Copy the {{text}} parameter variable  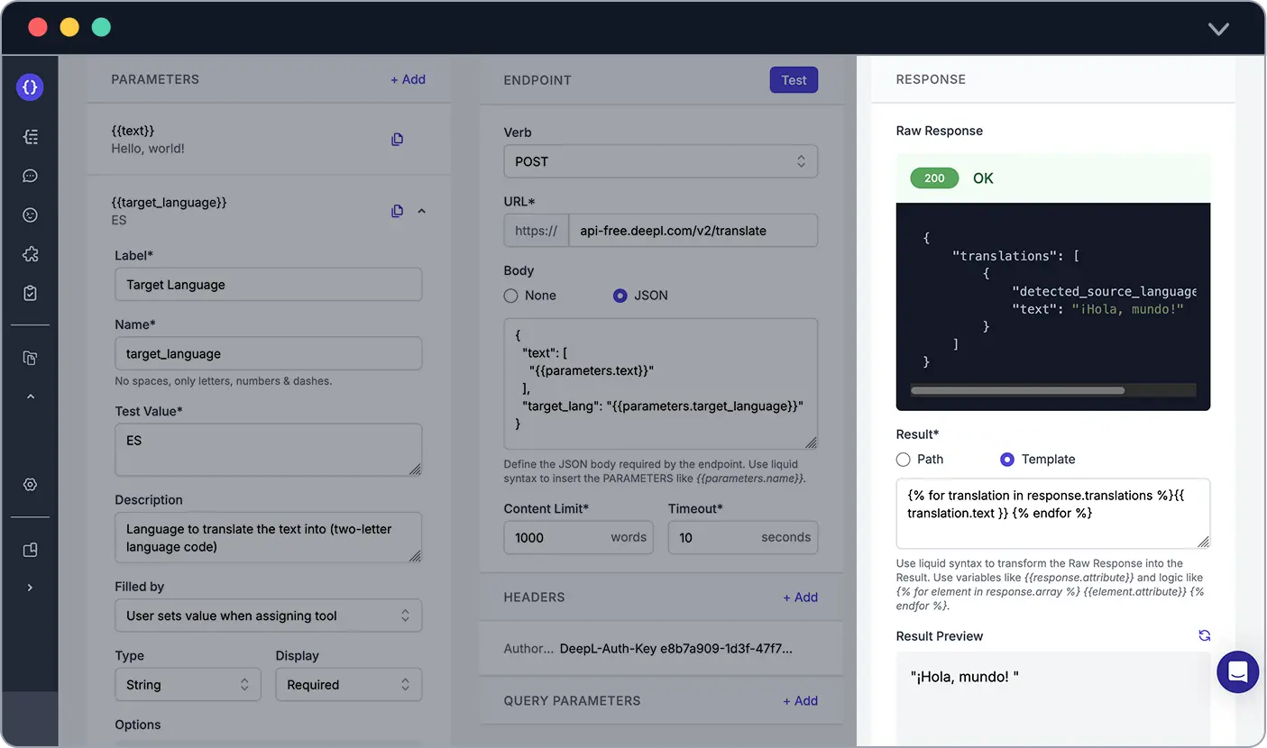point(397,140)
